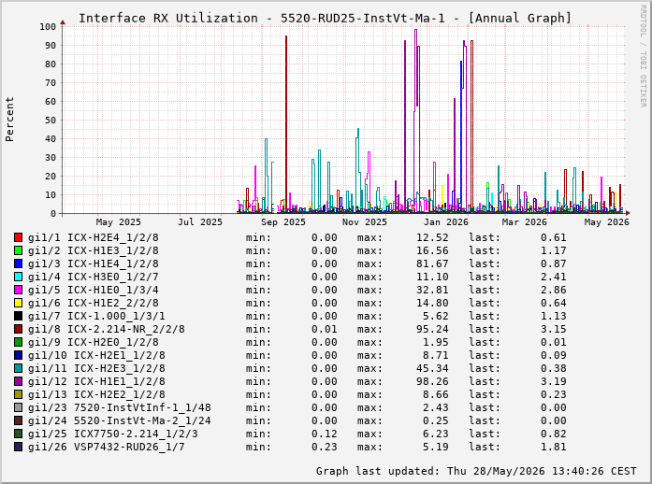Click label gi1/5 ICX-H1E0_1/3/4
Viewport: 652px width, 484px height.
pos(94,290)
